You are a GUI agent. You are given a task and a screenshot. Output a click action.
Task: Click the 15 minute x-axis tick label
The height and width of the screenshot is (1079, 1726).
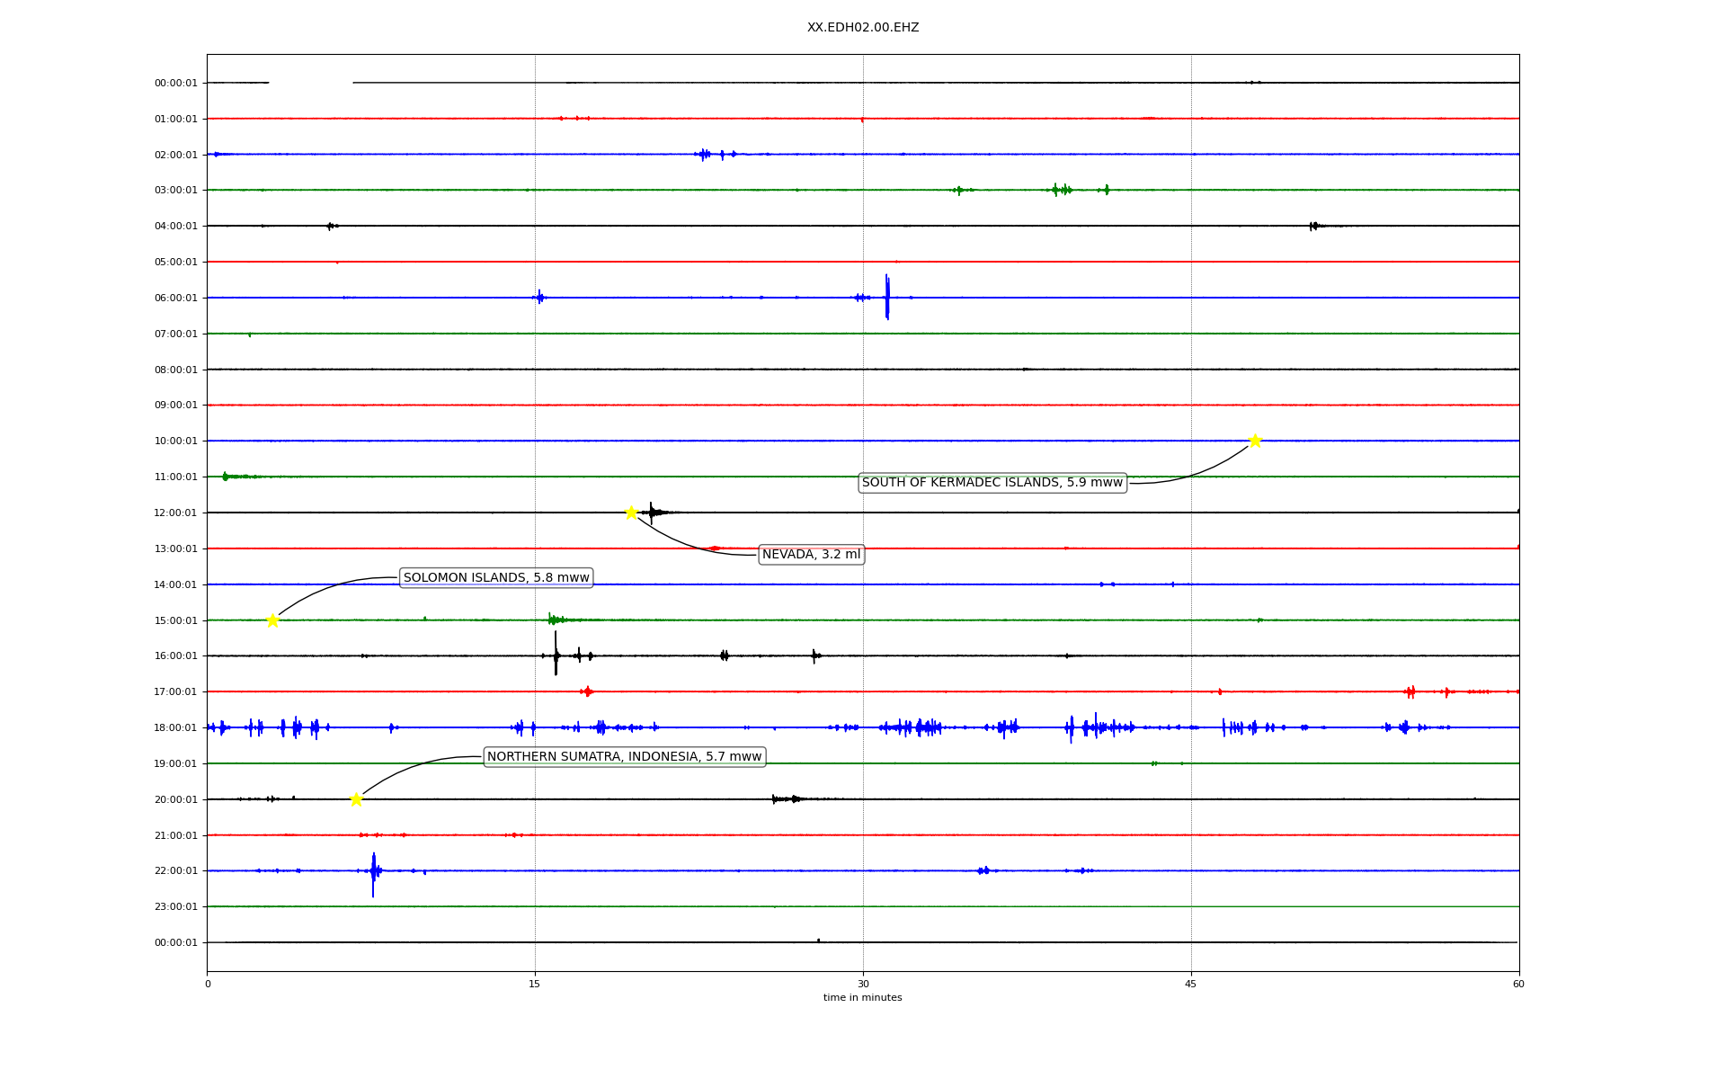point(535,984)
